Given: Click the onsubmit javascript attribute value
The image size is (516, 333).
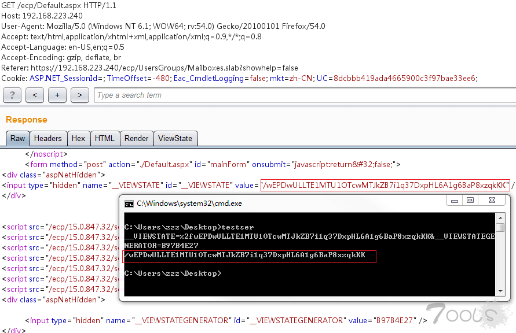Looking at the screenshot, I should [x=343, y=165].
